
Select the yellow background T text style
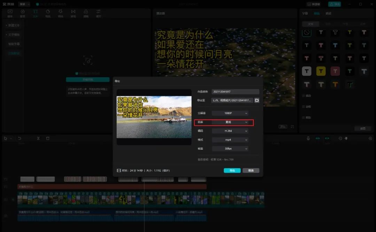(x=321, y=71)
